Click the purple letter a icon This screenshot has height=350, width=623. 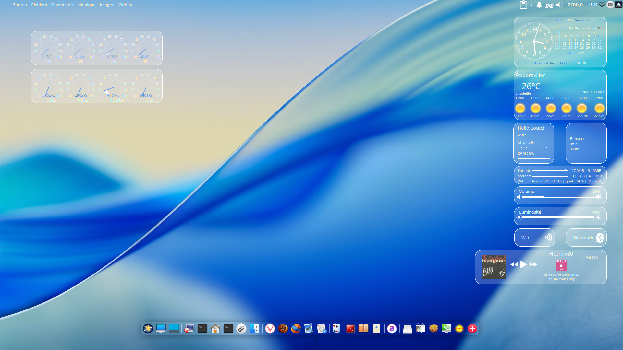pos(392,329)
